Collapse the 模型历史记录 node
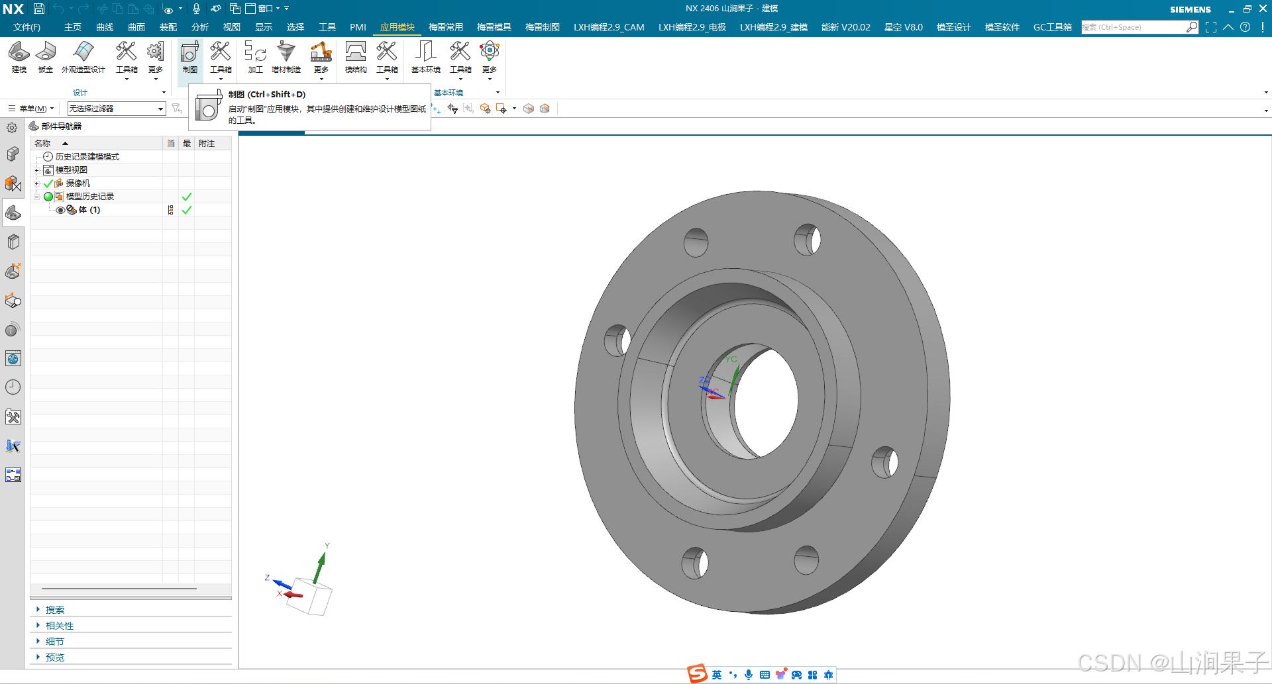 tap(36, 197)
